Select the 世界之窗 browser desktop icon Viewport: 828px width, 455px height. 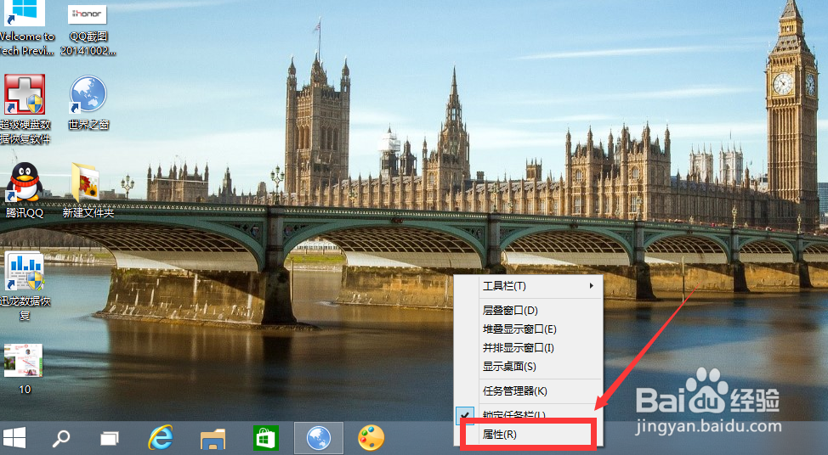click(x=88, y=102)
